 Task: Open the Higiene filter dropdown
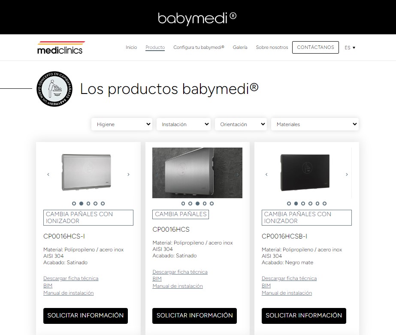(122, 124)
